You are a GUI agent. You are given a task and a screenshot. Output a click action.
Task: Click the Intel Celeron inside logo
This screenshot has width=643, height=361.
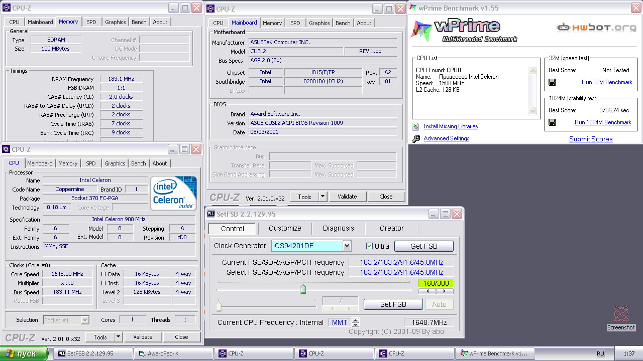[174, 194]
